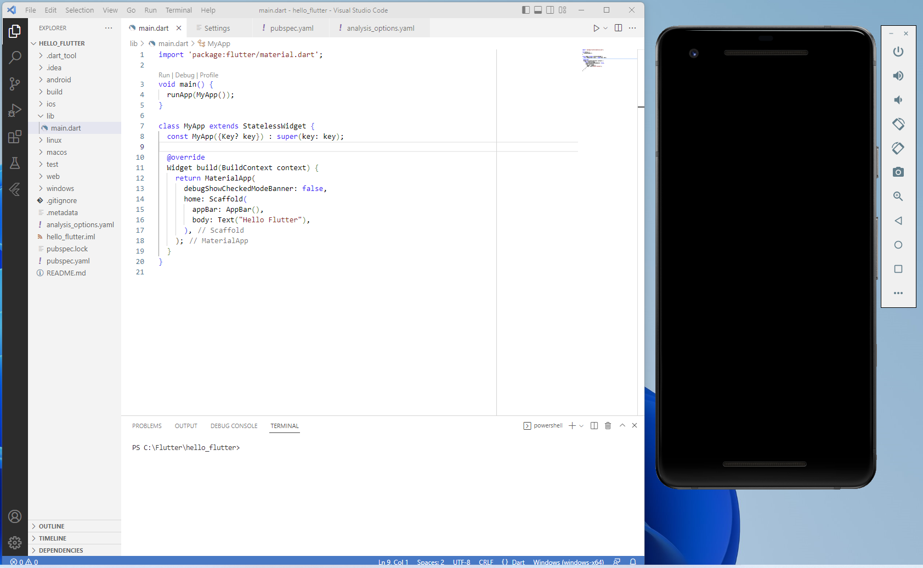Rotate the emulator left
The width and height of the screenshot is (923, 568).
[898, 124]
